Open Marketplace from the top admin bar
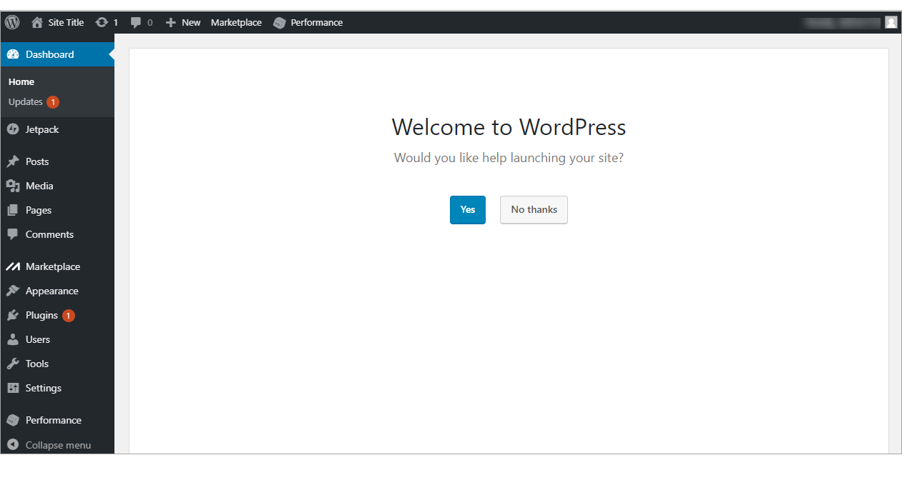This screenshot has height=480, width=902. pyautogui.click(x=236, y=22)
